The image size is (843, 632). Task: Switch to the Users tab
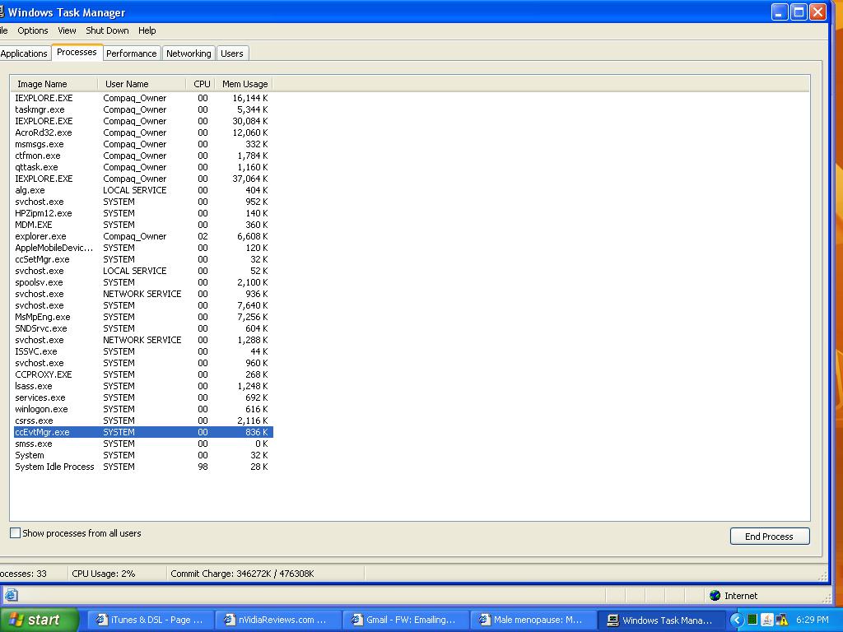[x=231, y=53]
